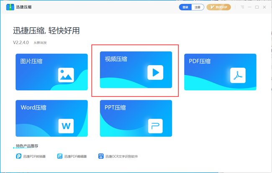Open the 迅捷PDF编辑器 link text
Screen dimensions: 272x173
(x=75, y=156)
